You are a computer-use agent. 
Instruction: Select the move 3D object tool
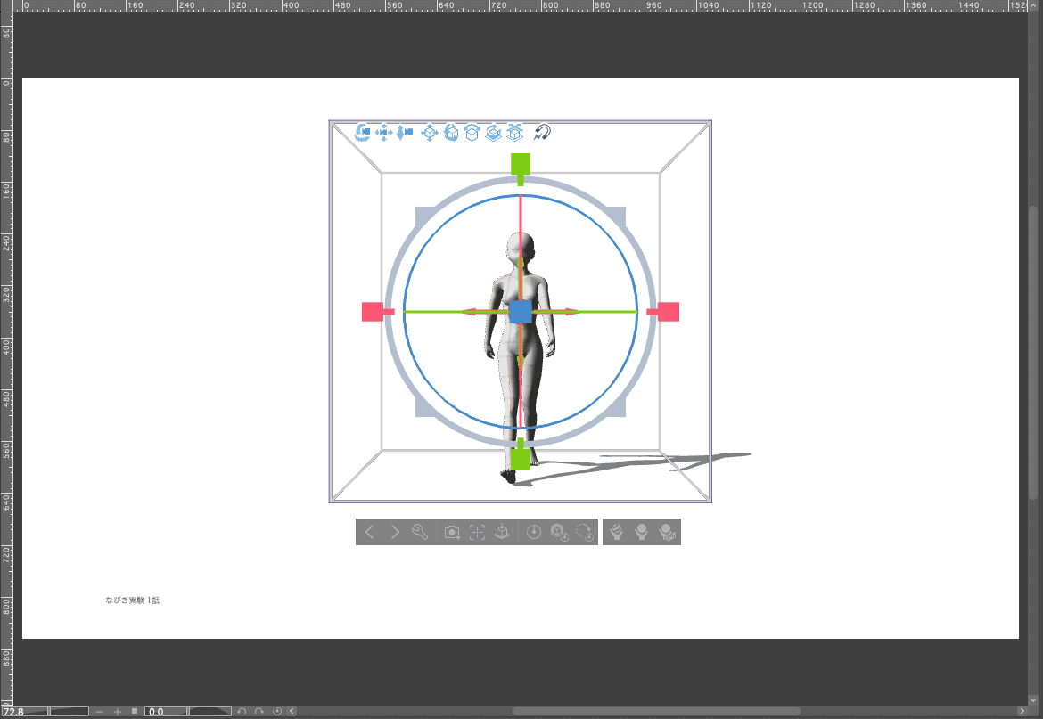point(428,132)
